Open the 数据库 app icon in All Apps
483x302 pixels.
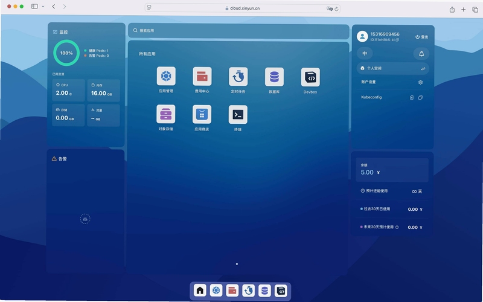[274, 77]
